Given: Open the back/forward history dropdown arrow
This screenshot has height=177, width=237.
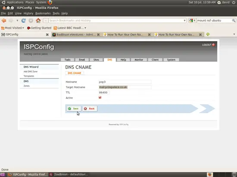Looking at the screenshot, I should coord(17,21).
